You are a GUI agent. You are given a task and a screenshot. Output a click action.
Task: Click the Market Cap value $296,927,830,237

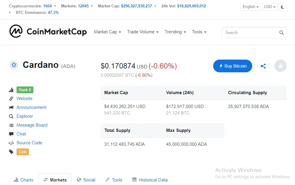136,6
